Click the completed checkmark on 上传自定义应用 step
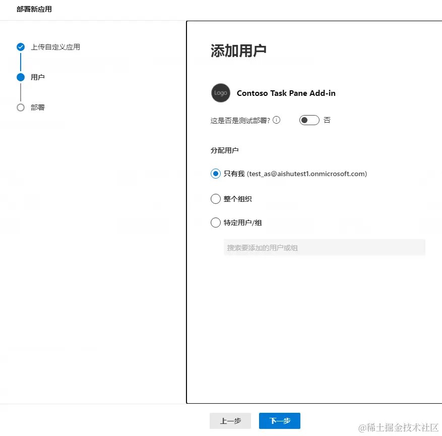Image resolution: width=442 pixels, height=436 pixels. [20, 47]
